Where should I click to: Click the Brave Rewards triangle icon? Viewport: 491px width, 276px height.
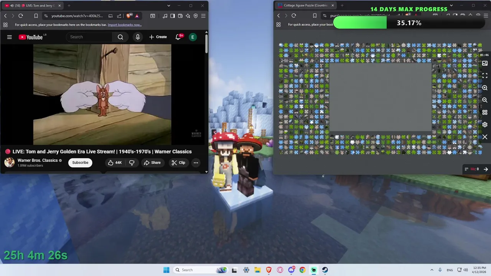(x=137, y=16)
